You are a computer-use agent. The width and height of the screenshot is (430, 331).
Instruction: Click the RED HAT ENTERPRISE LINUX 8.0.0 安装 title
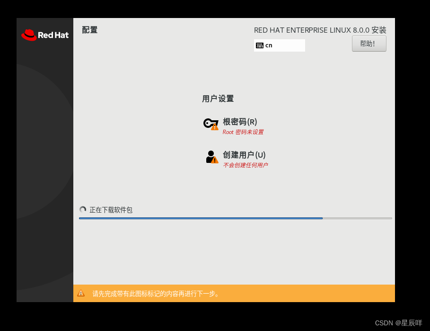point(320,30)
